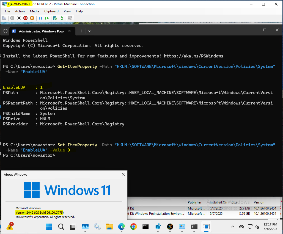
Task: Open the gears app on the taskbar
Action: pos(97,227)
